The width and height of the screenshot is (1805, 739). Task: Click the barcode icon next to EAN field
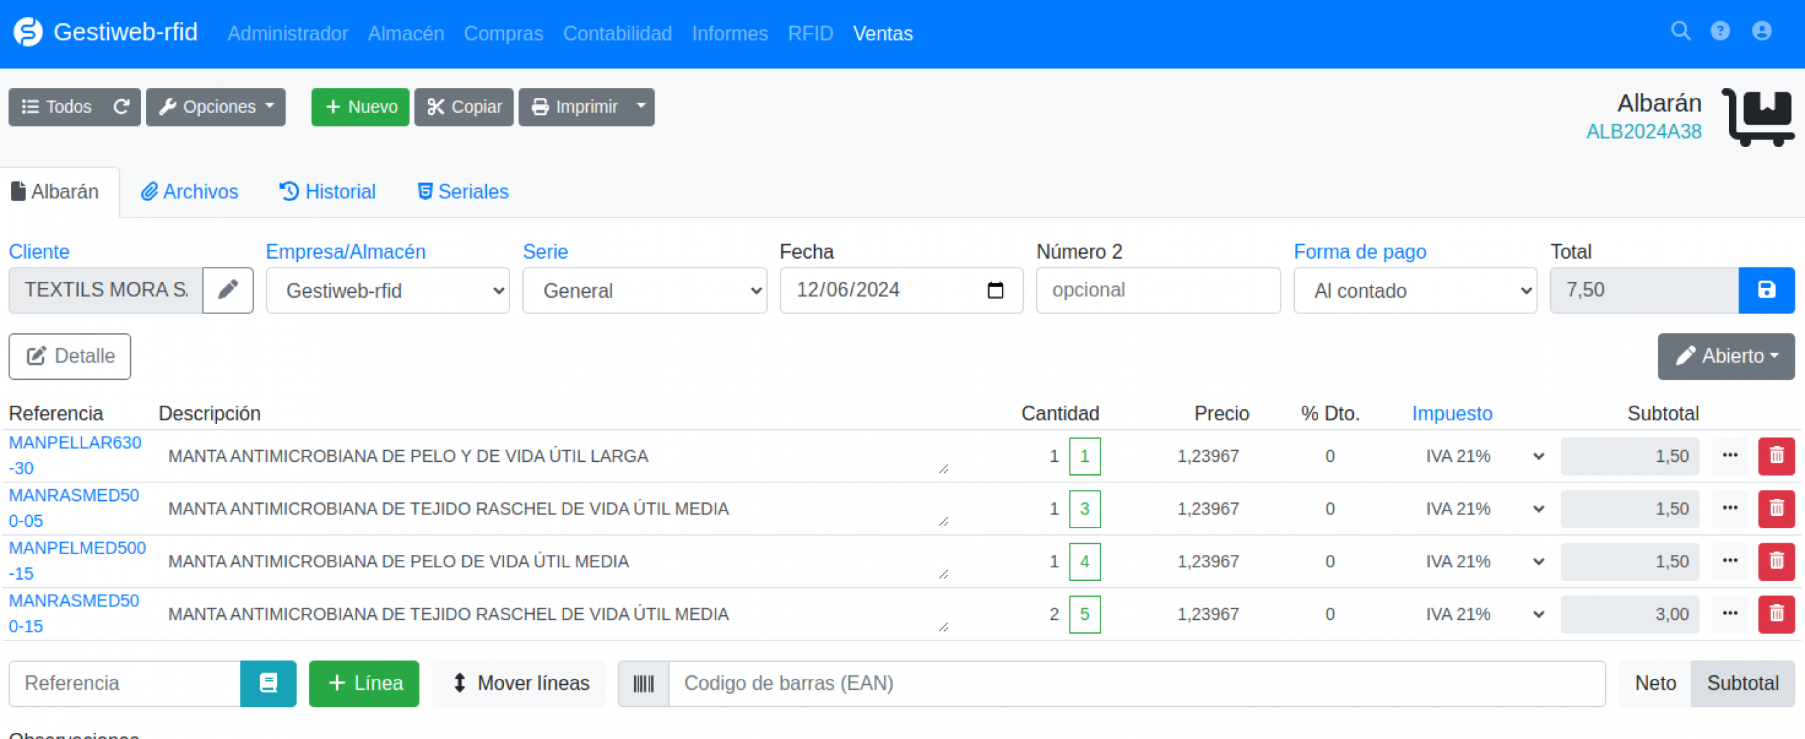643,683
